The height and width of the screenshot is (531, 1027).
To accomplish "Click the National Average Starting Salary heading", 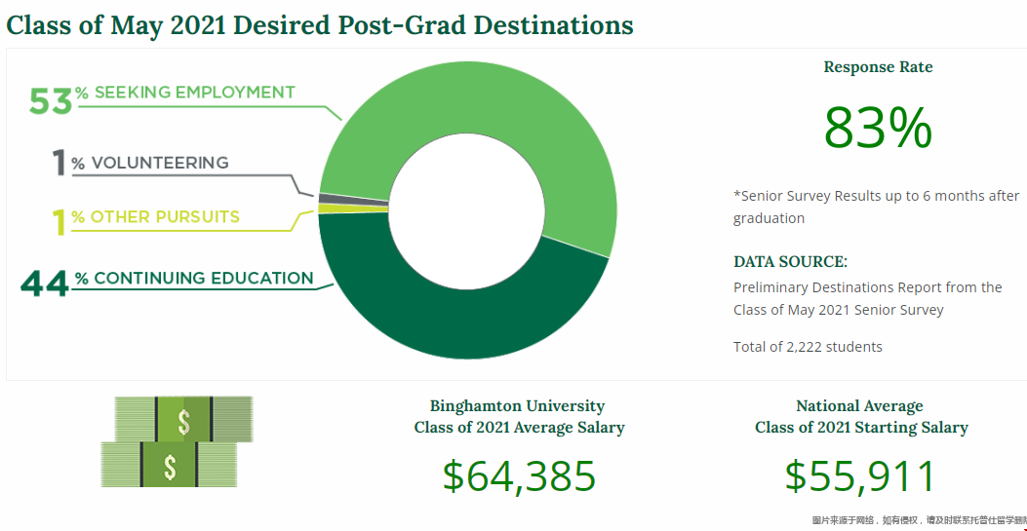I will [x=861, y=417].
